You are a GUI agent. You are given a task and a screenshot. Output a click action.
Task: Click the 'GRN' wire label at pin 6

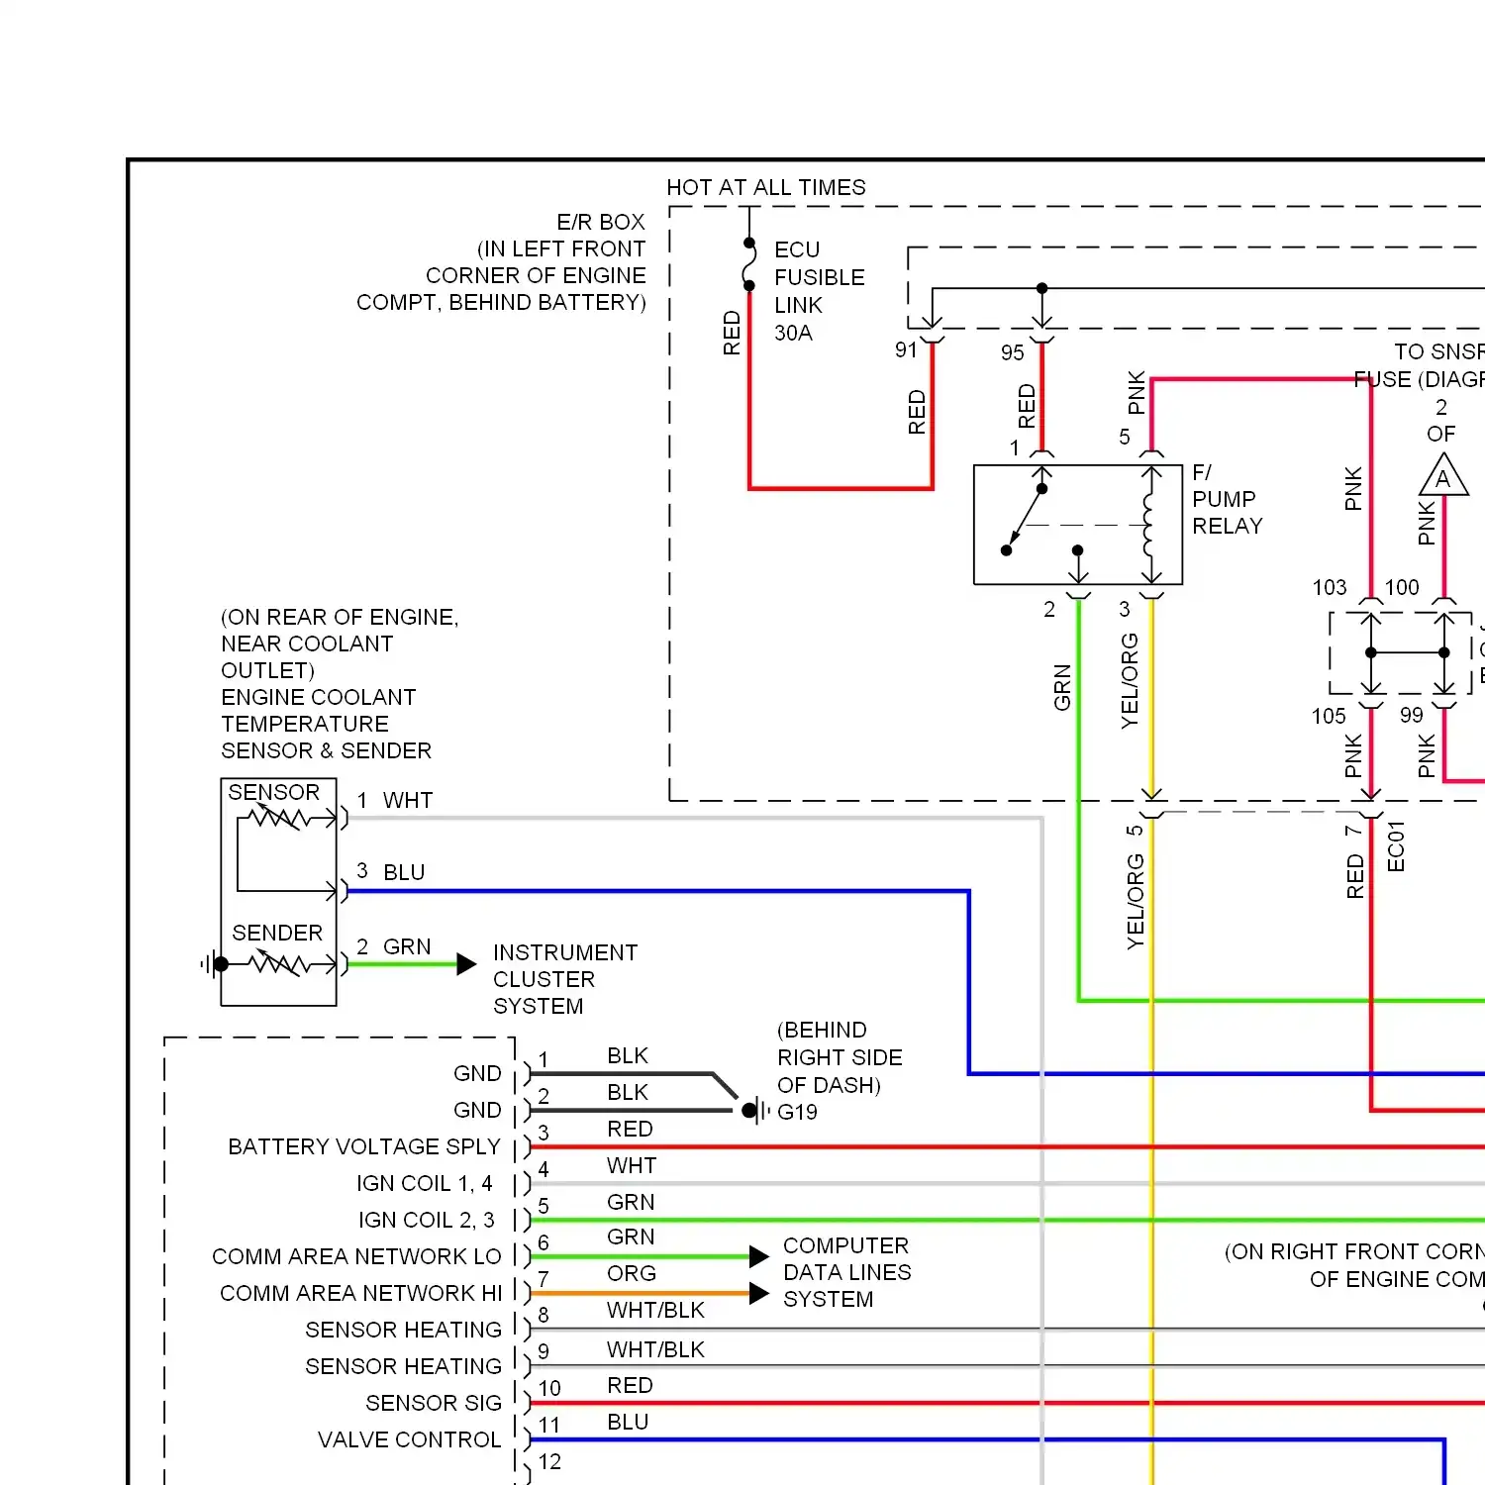coord(631,1237)
